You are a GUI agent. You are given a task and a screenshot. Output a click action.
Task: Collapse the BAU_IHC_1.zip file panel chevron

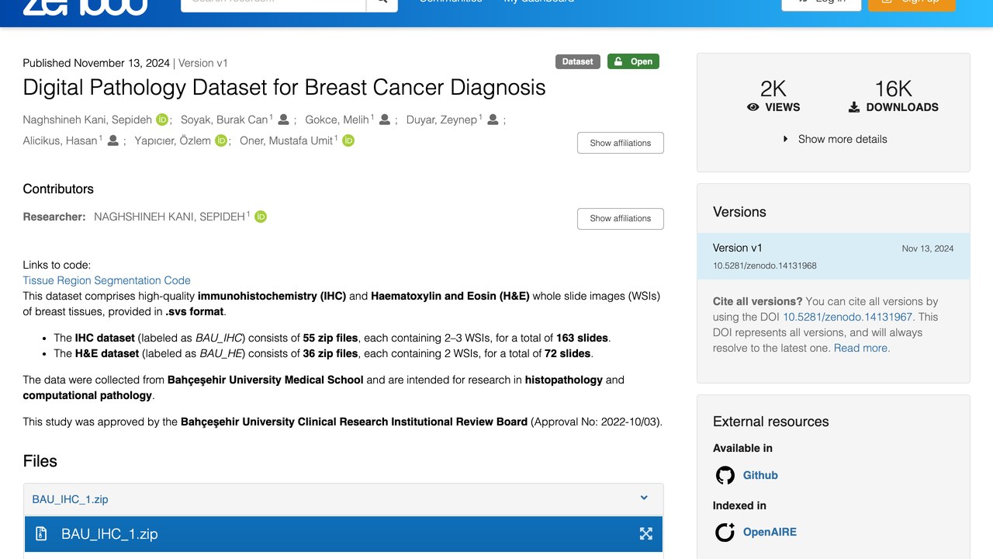coord(644,498)
